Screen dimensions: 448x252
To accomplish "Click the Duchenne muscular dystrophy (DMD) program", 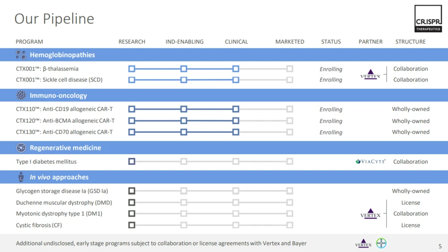I will tap(64, 203).
